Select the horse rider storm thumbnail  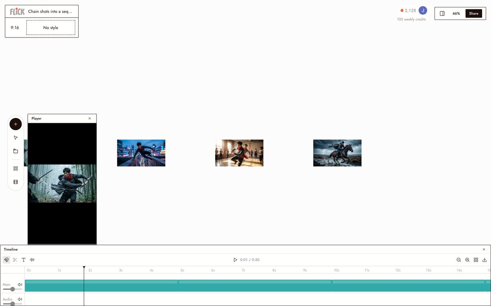point(338,153)
